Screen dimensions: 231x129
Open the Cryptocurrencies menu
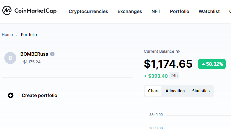pos(88,11)
